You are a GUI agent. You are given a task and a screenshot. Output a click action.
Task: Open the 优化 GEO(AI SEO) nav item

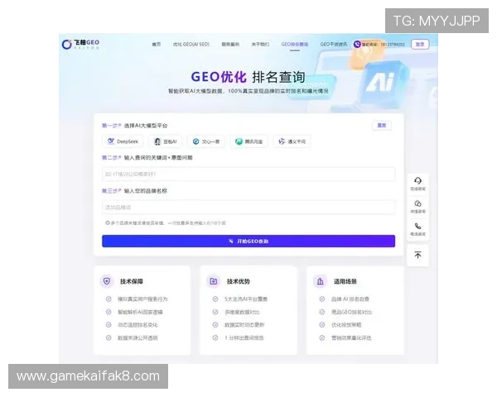pyautogui.click(x=191, y=45)
